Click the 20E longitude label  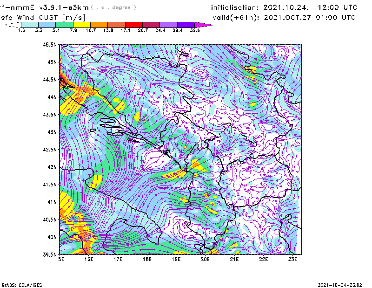click(205, 259)
